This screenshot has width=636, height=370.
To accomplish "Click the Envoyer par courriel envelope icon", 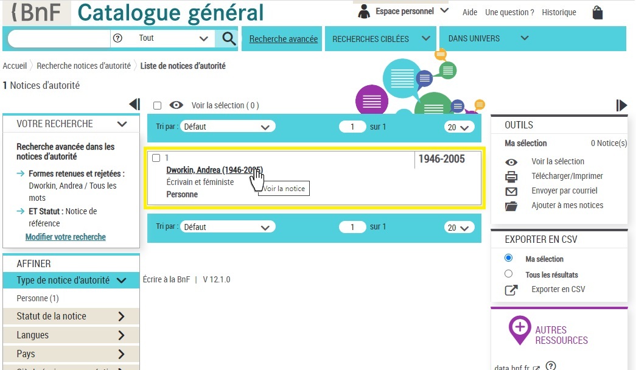I will click(x=511, y=191).
